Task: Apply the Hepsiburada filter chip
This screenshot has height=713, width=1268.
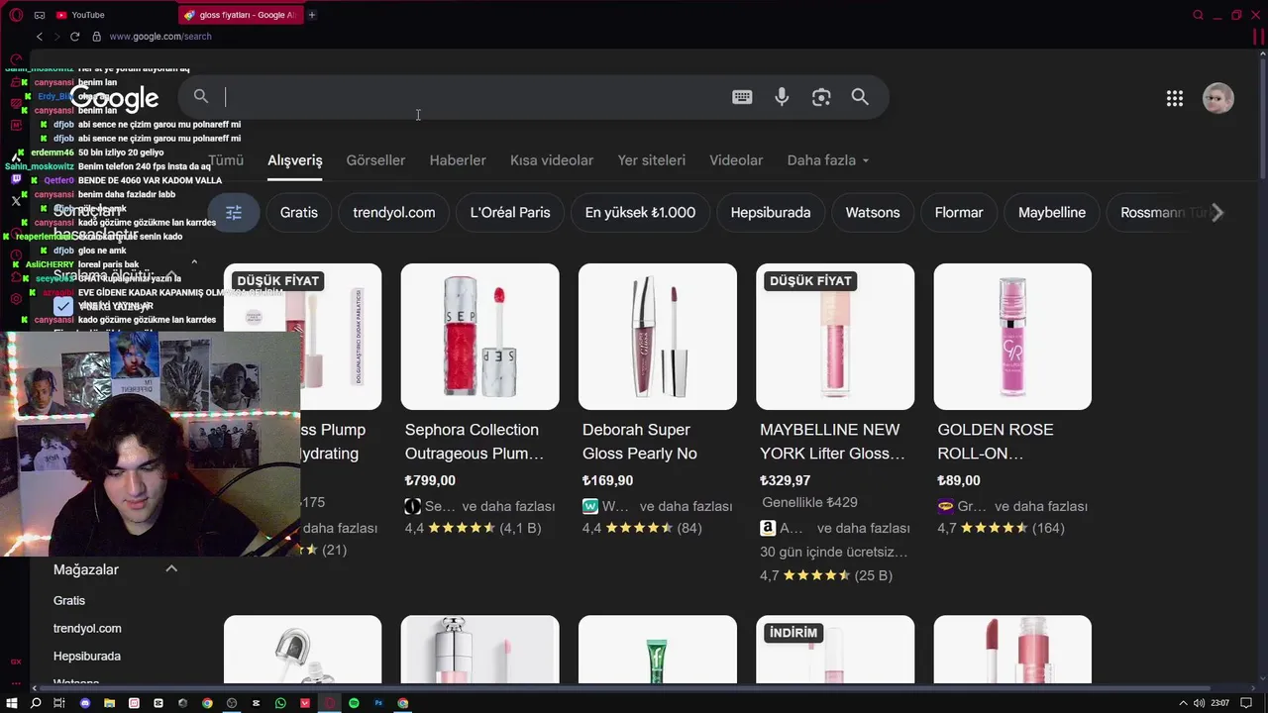Action: pyautogui.click(x=771, y=213)
